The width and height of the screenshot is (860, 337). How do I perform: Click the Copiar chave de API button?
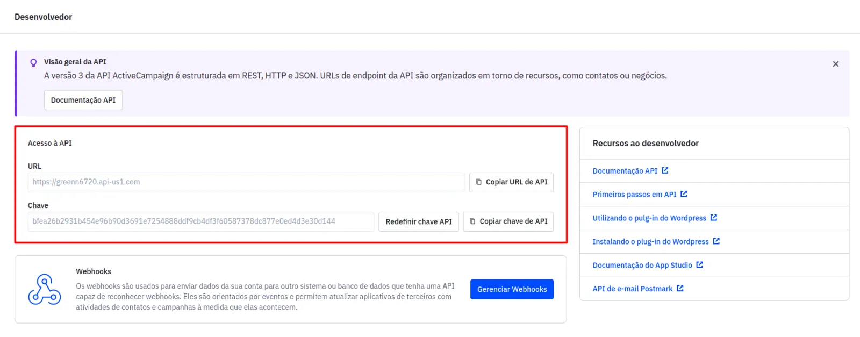[x=508, y=221]
